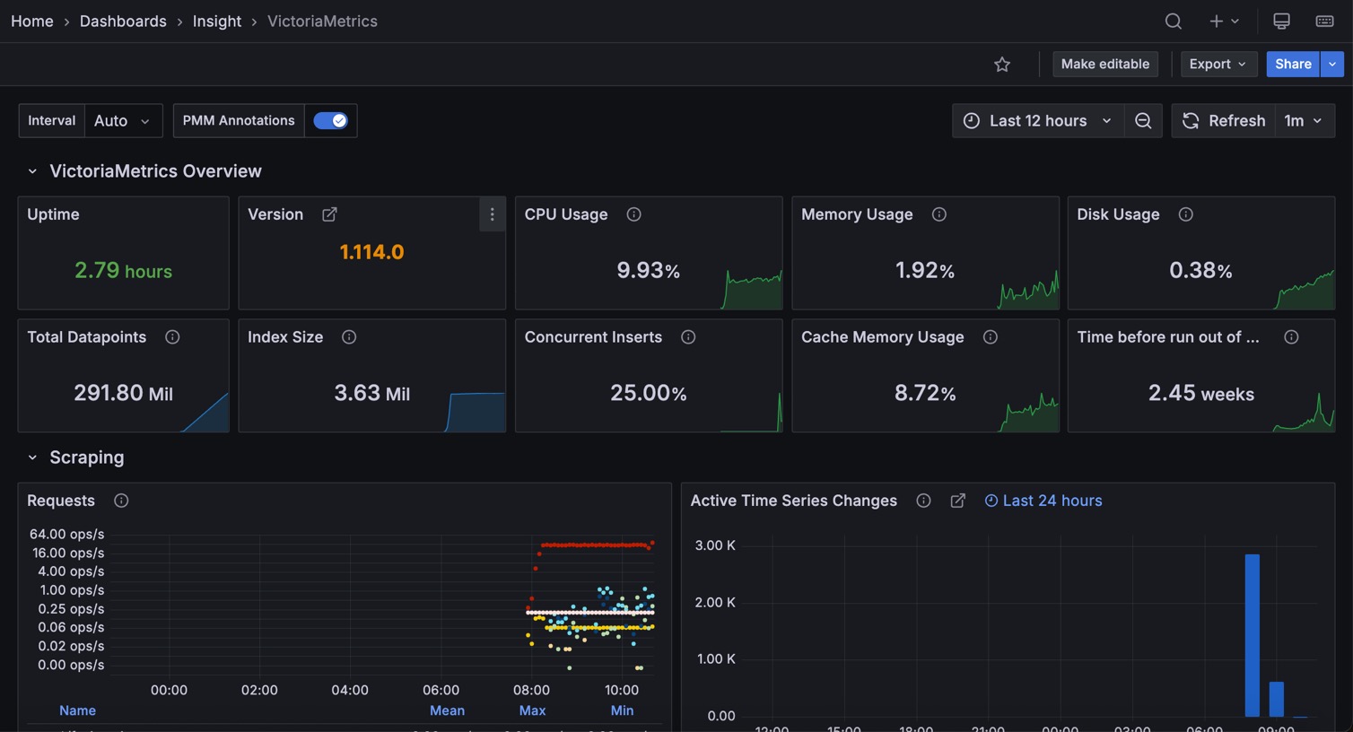Star this dashboard as a favorite
The width and height of the screenshot is (1353, 732).
pos(1002,65)
